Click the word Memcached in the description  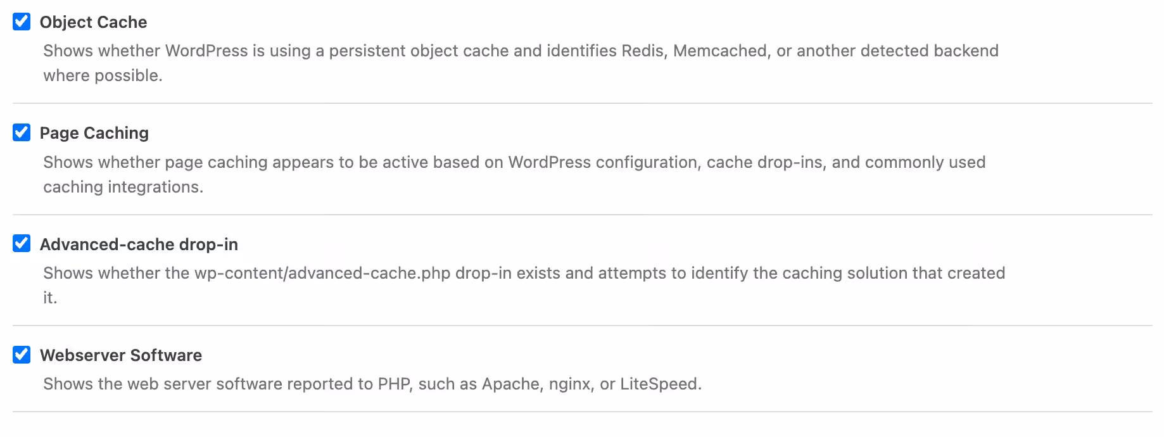[720, 51]
